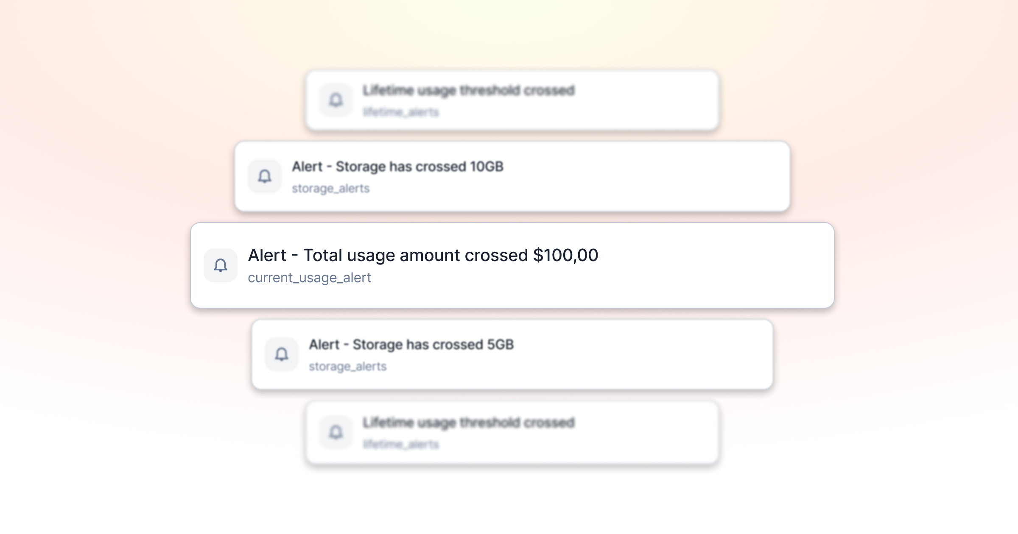Screen dimensions: 1018x534
Task: Select lifetime_alerts label in the bottom card
Action: (x=401, y=444)
